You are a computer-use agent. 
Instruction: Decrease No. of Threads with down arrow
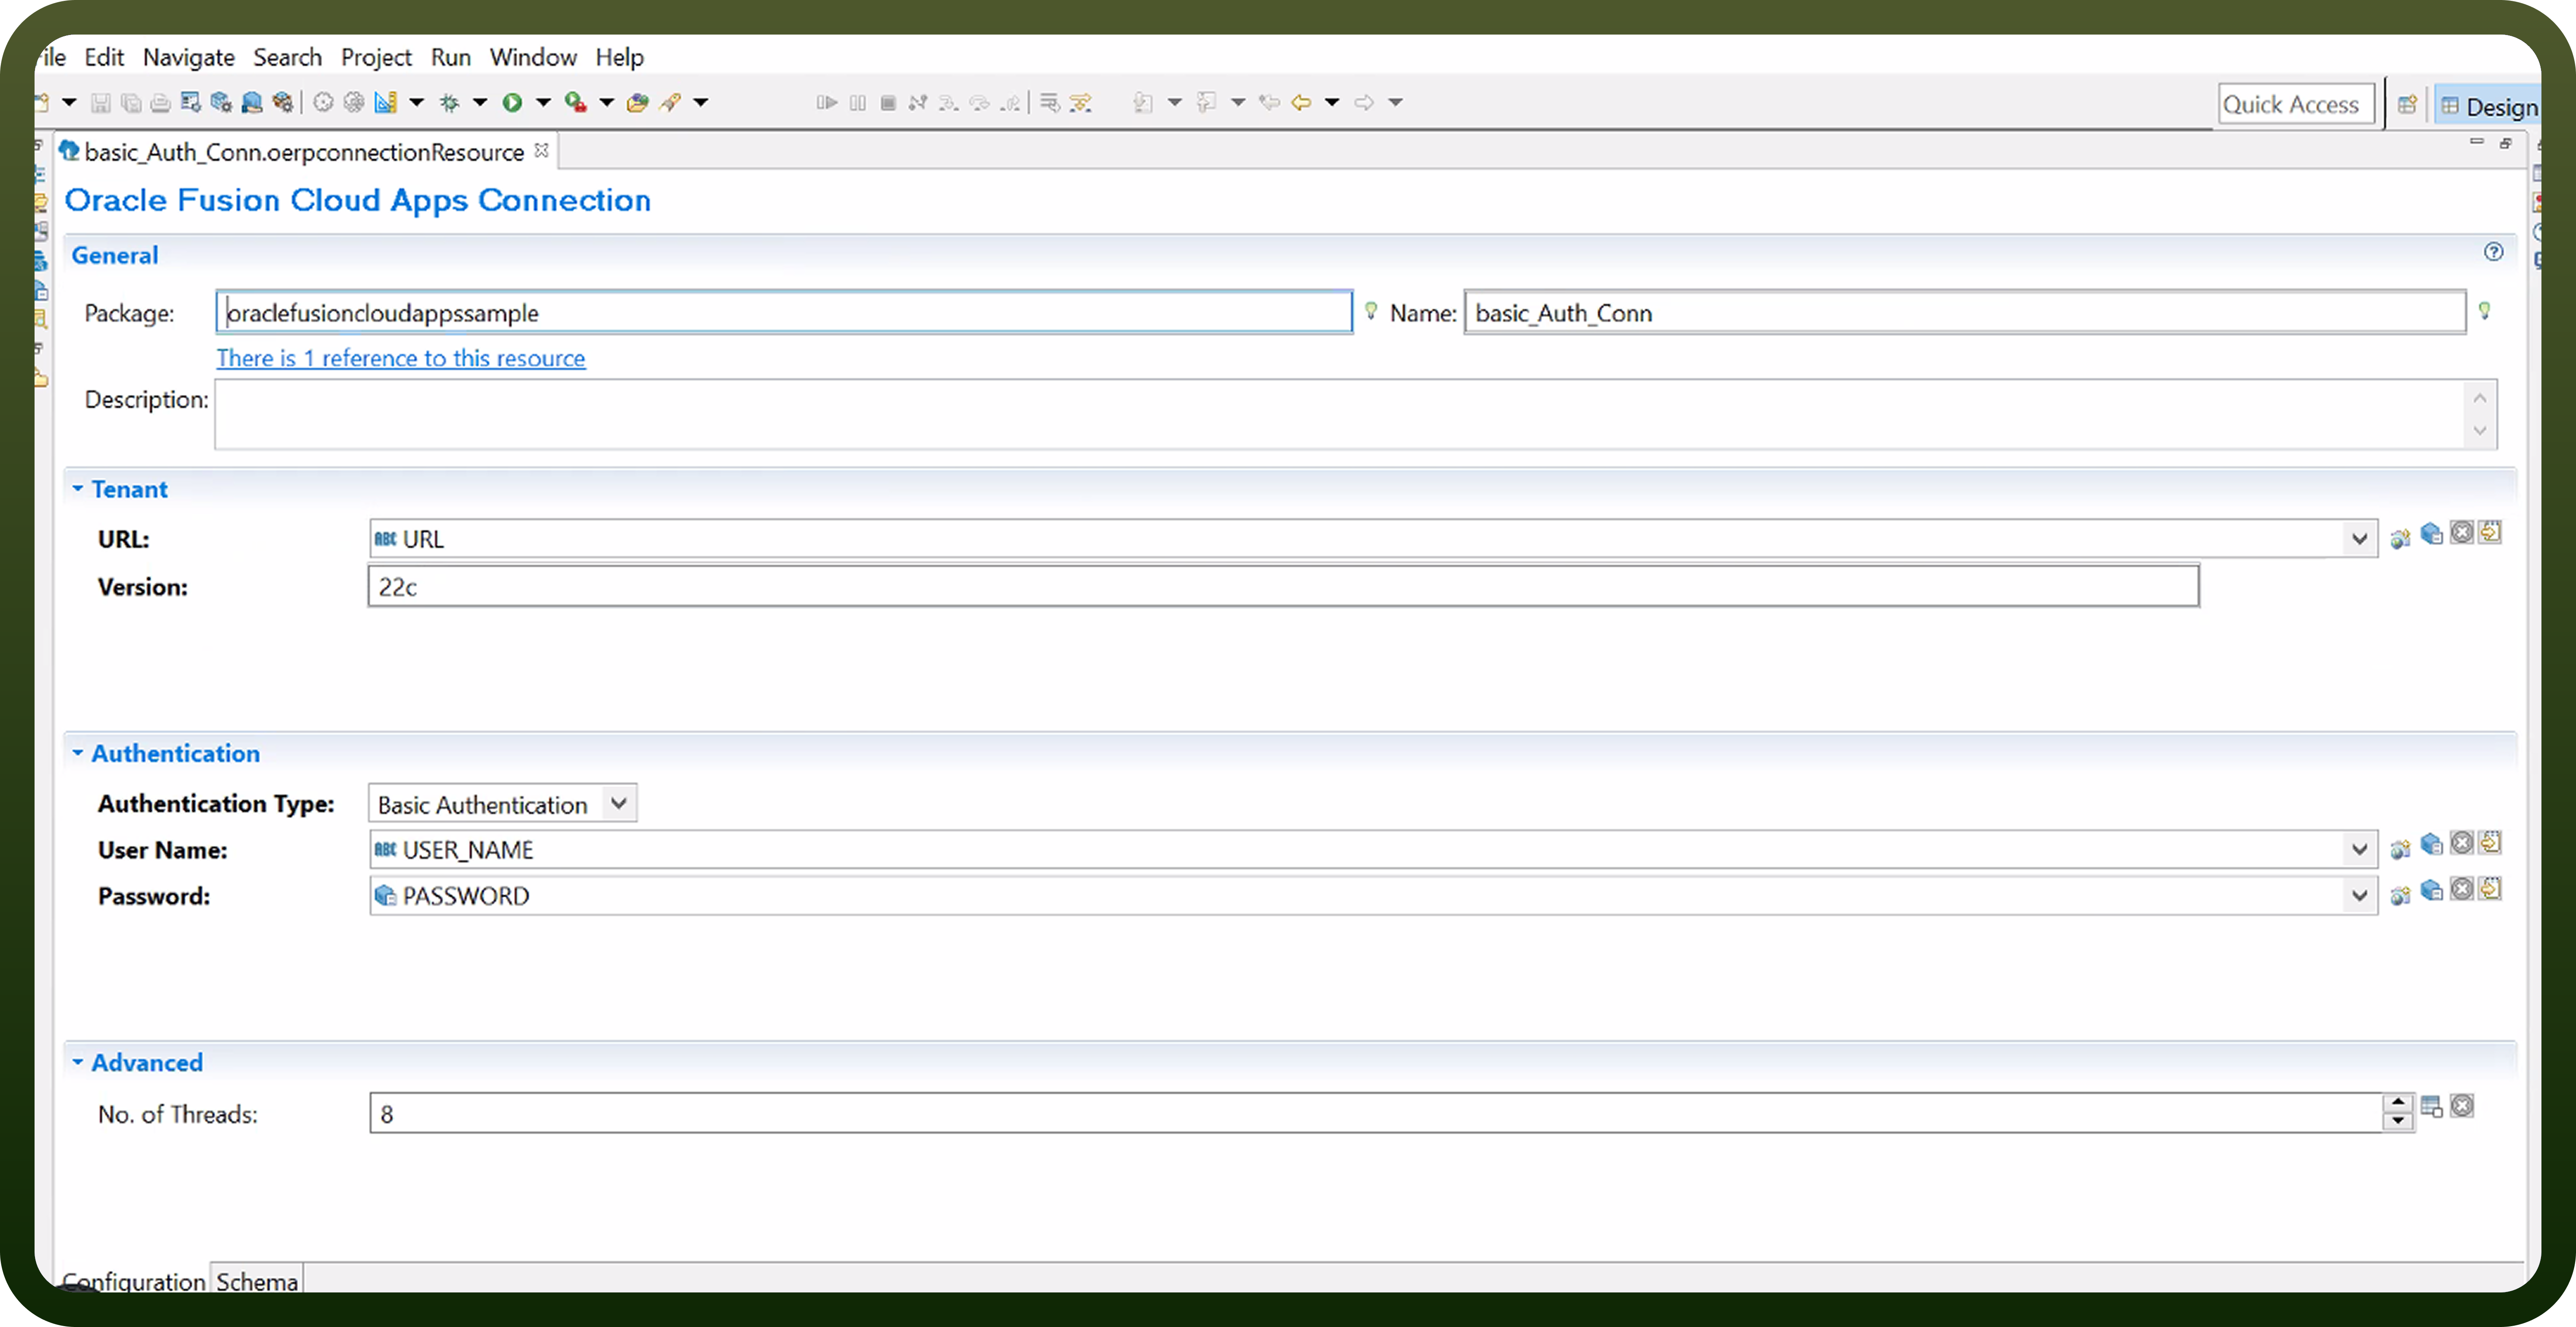[2398, 1122]
